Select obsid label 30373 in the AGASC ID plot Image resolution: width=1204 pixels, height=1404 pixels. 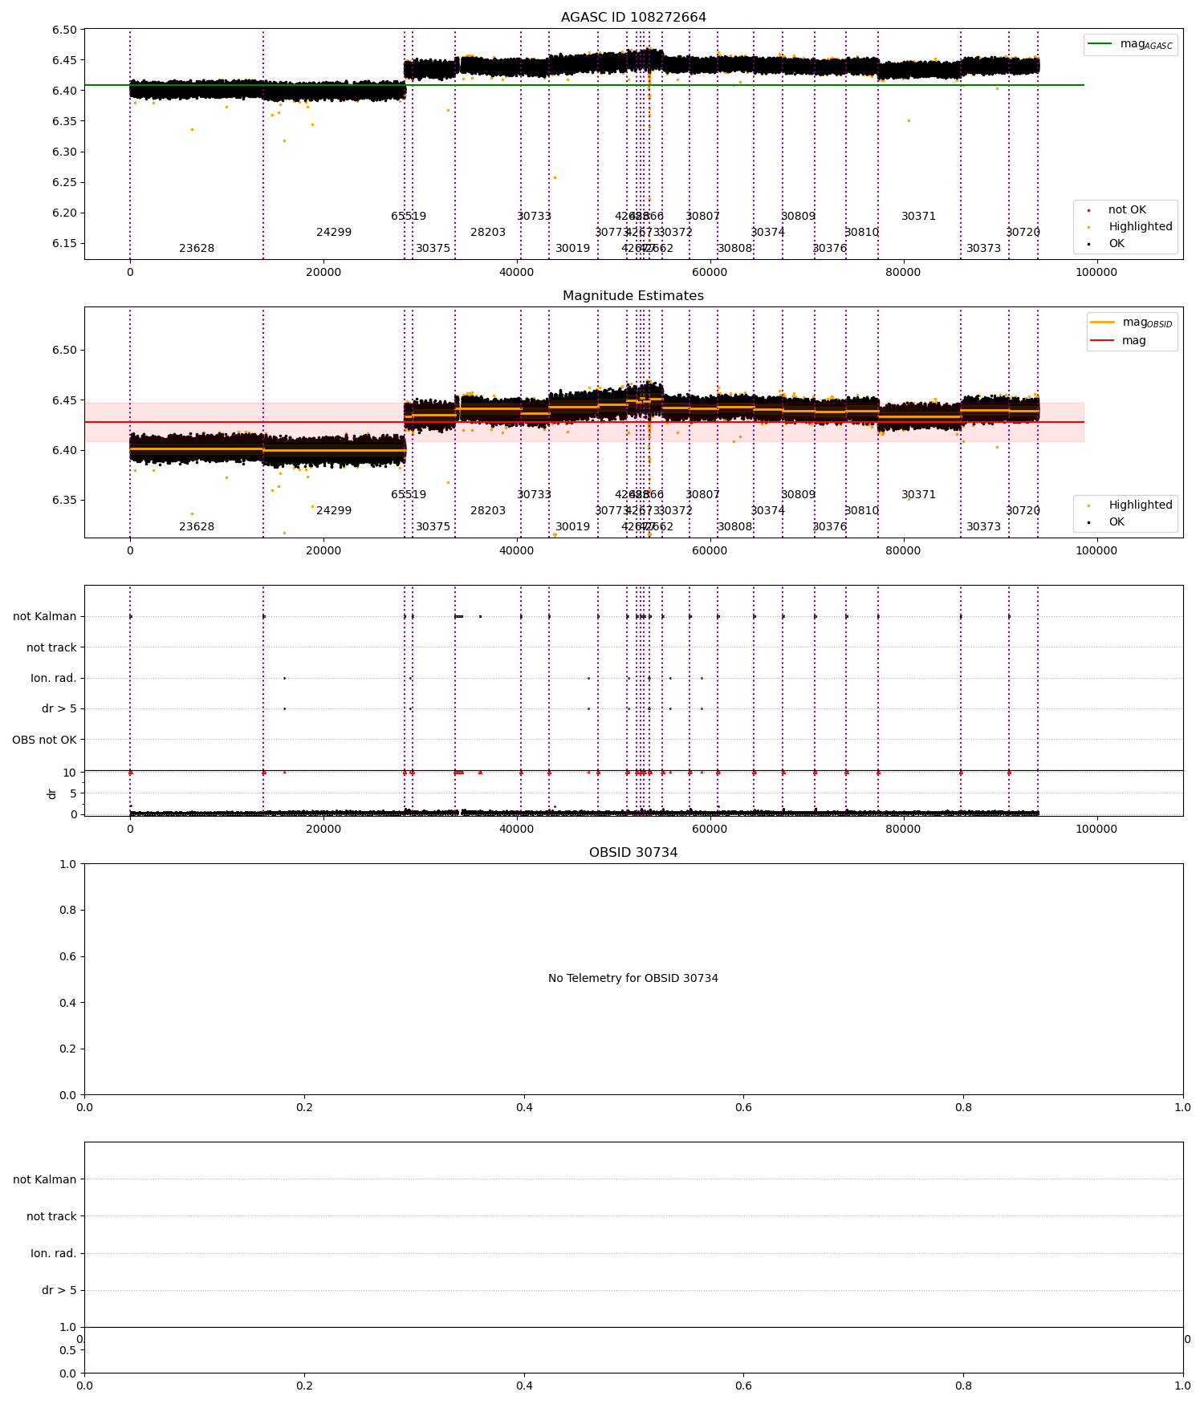coord(984,249)
